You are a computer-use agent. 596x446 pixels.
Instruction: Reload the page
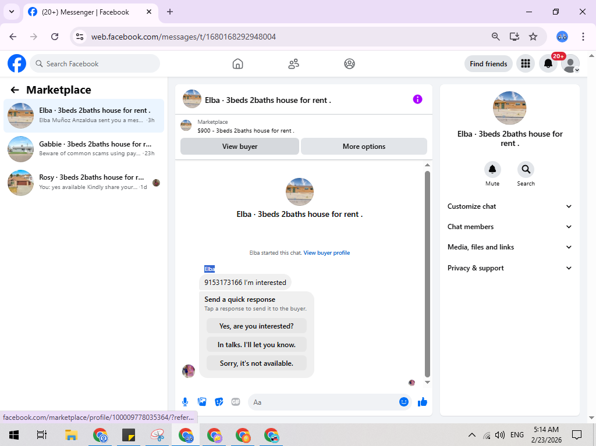[x=55, y=37]
